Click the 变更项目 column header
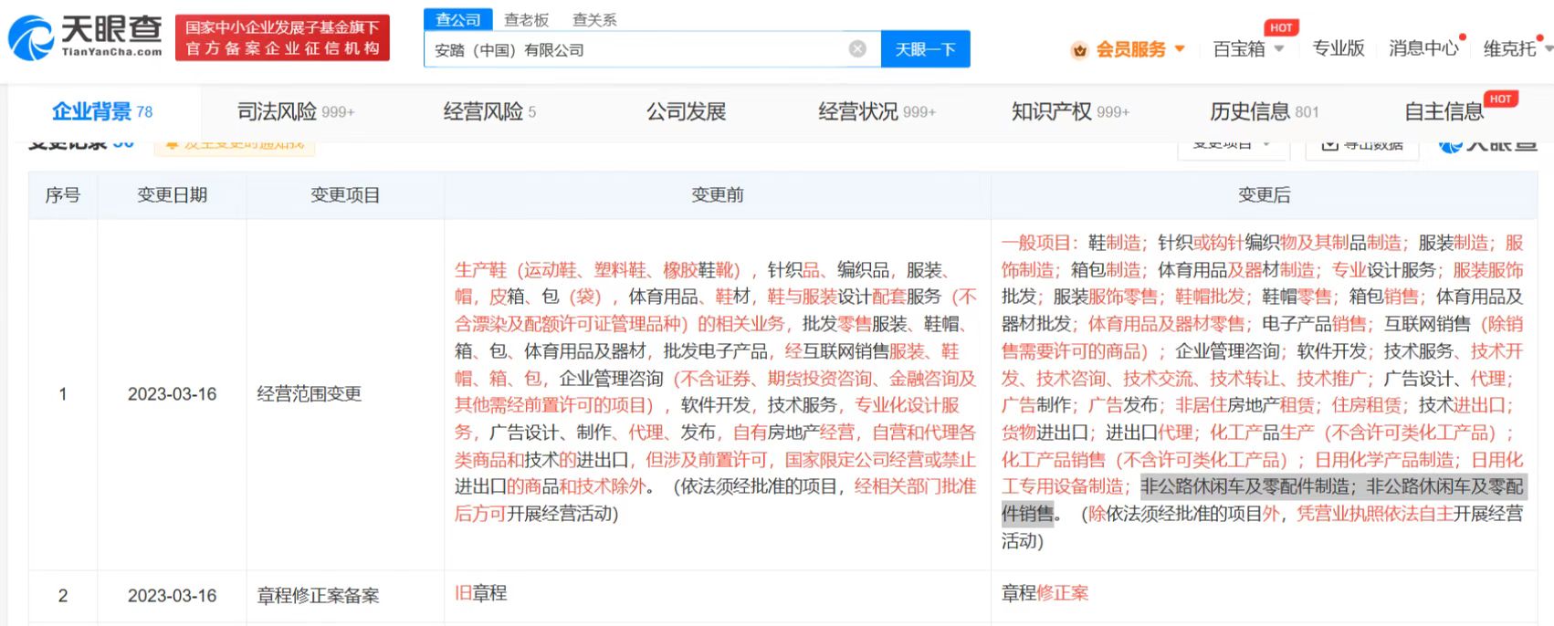Image resolution: width=1554 pixels, height=626 pixels. (345, 194)
